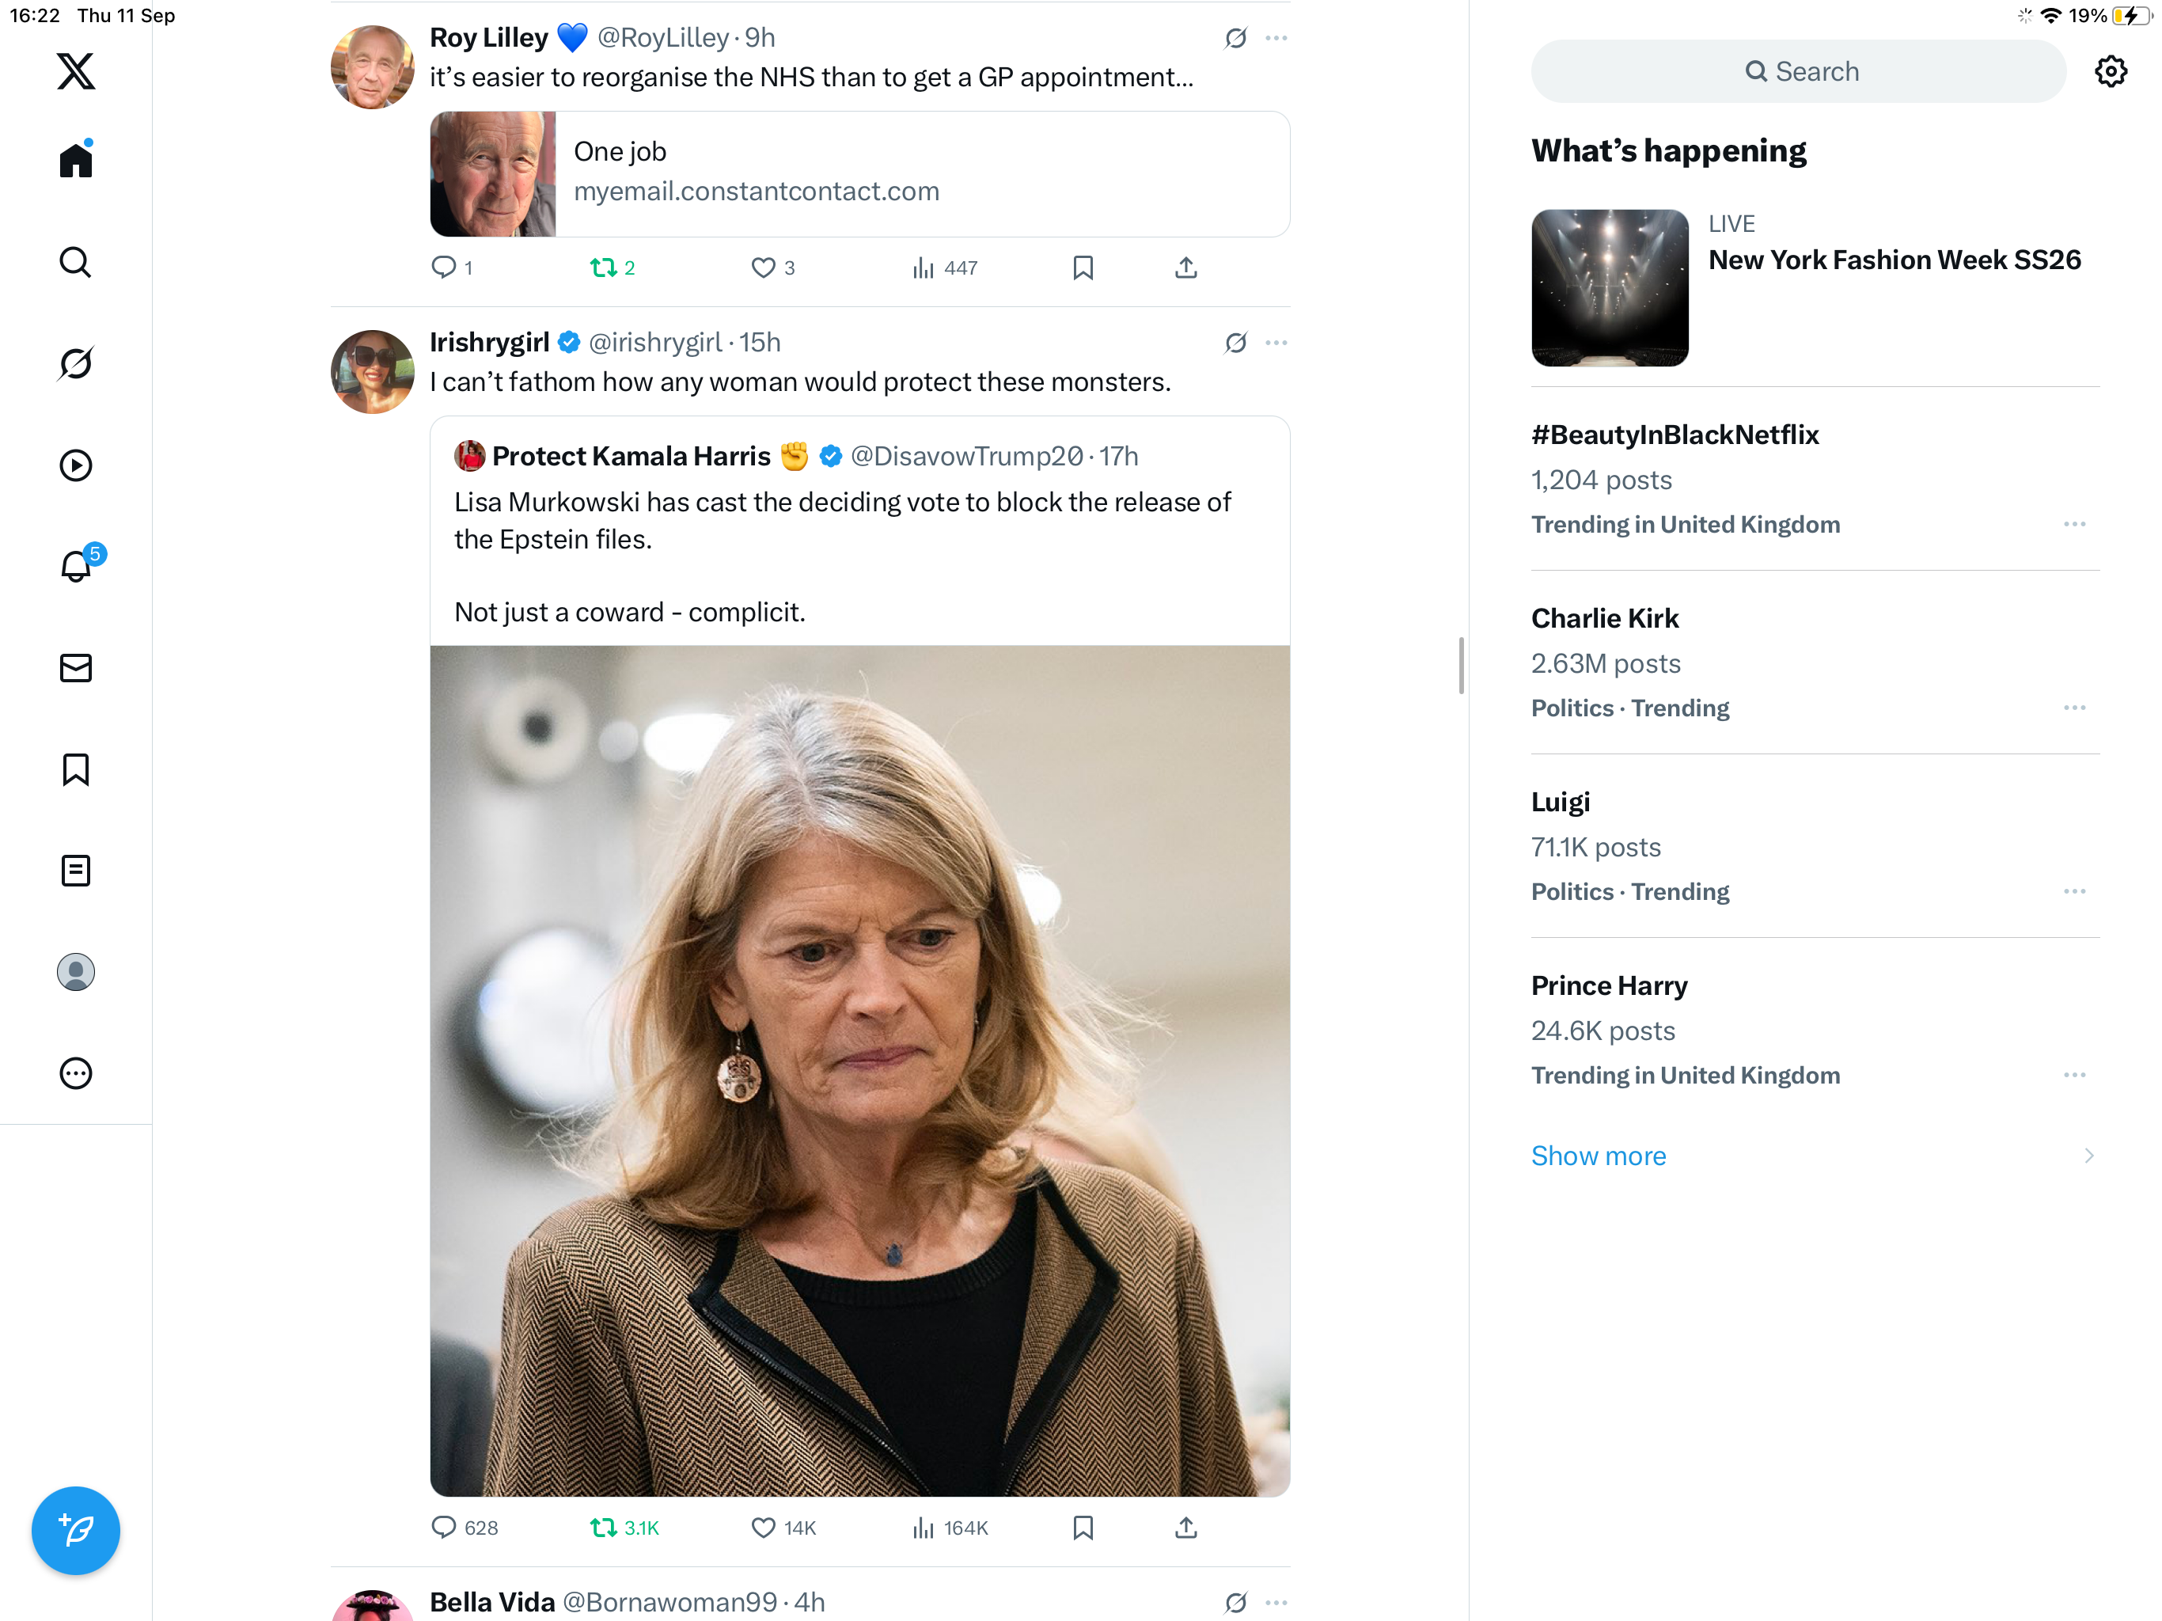This screenshot has height=1621, width=2162.
Task: Toggle the repost on Roy Lilley's post
Action: (603, 267)
